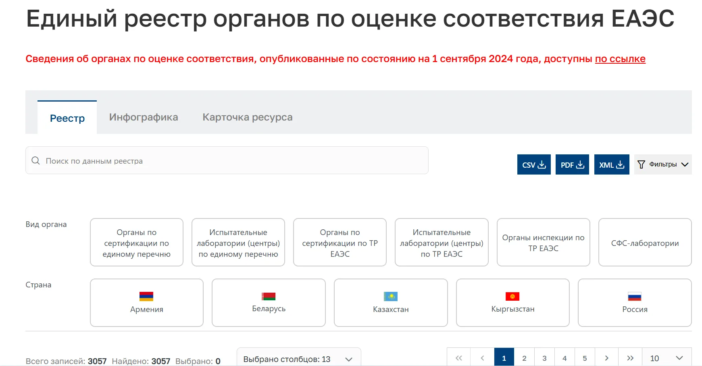Export the registry as XML
This screenshot has height=366, width=702.
point(611,164)
